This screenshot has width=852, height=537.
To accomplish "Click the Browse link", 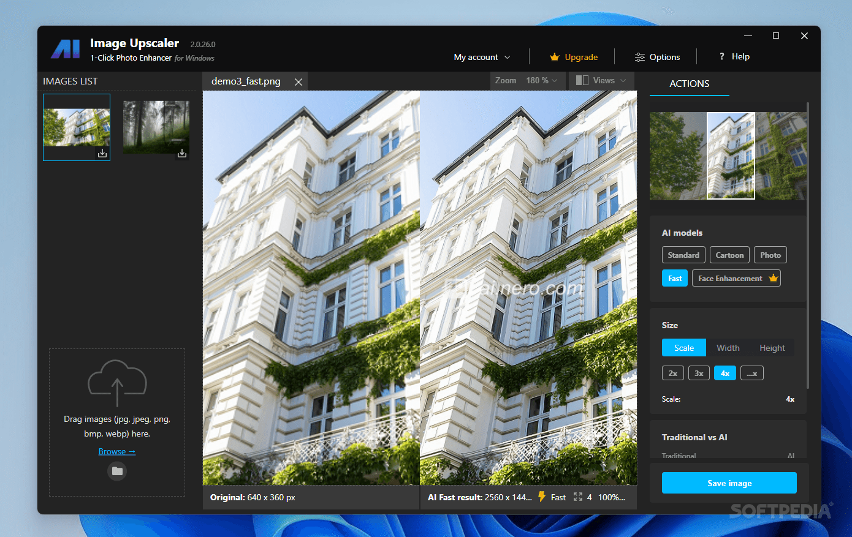I will coord(117,451).
